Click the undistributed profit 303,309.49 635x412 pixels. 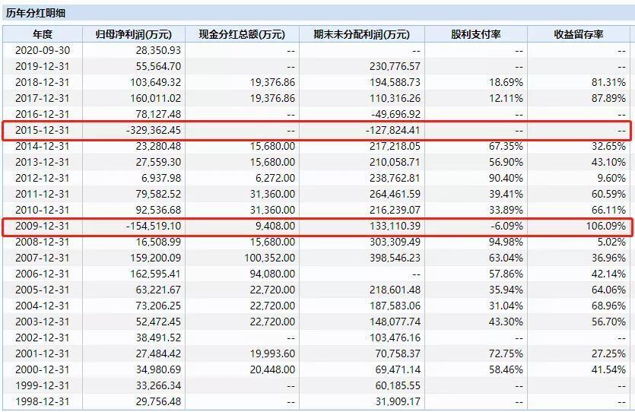(x=395, y=242)
